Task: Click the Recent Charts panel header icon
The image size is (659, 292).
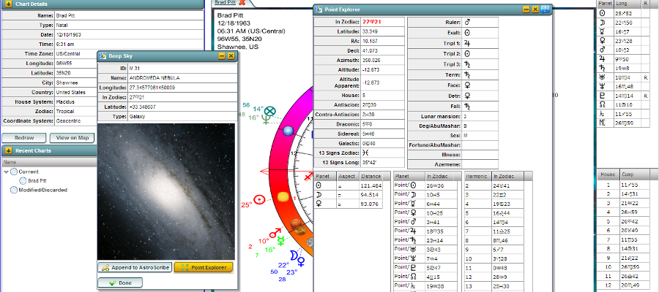Action: coord(8,151)
